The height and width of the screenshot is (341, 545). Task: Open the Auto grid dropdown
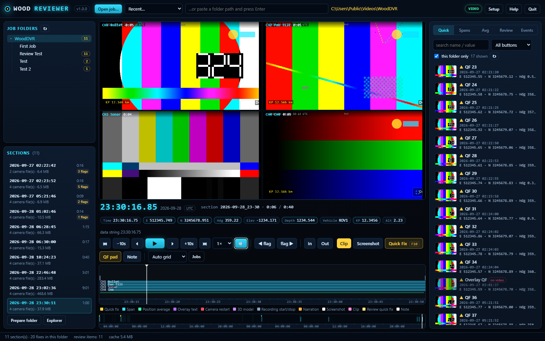point(168,257)
